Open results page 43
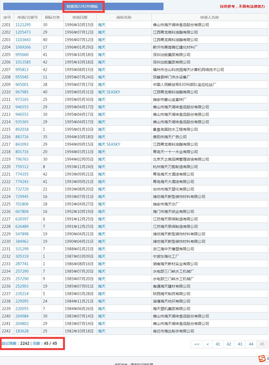This screenshot has height=365, width=269. (240, 344)
